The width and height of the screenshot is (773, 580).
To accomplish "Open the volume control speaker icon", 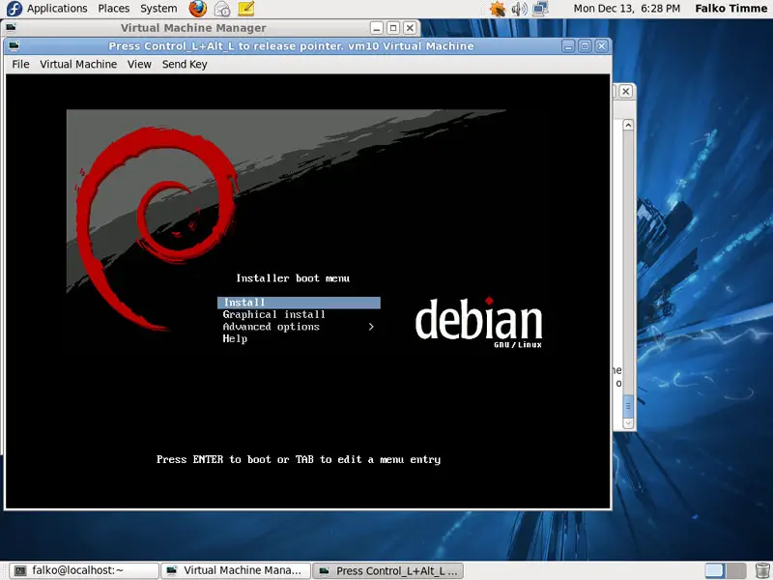I will click(x=519, y=9).
